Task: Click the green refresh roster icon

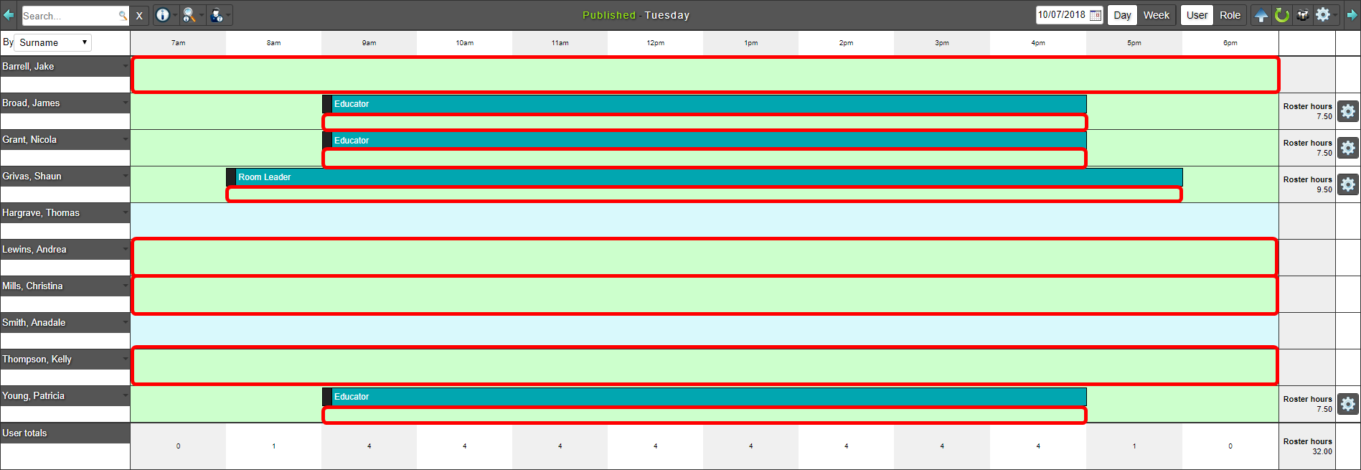Action: pos(1282,15)
